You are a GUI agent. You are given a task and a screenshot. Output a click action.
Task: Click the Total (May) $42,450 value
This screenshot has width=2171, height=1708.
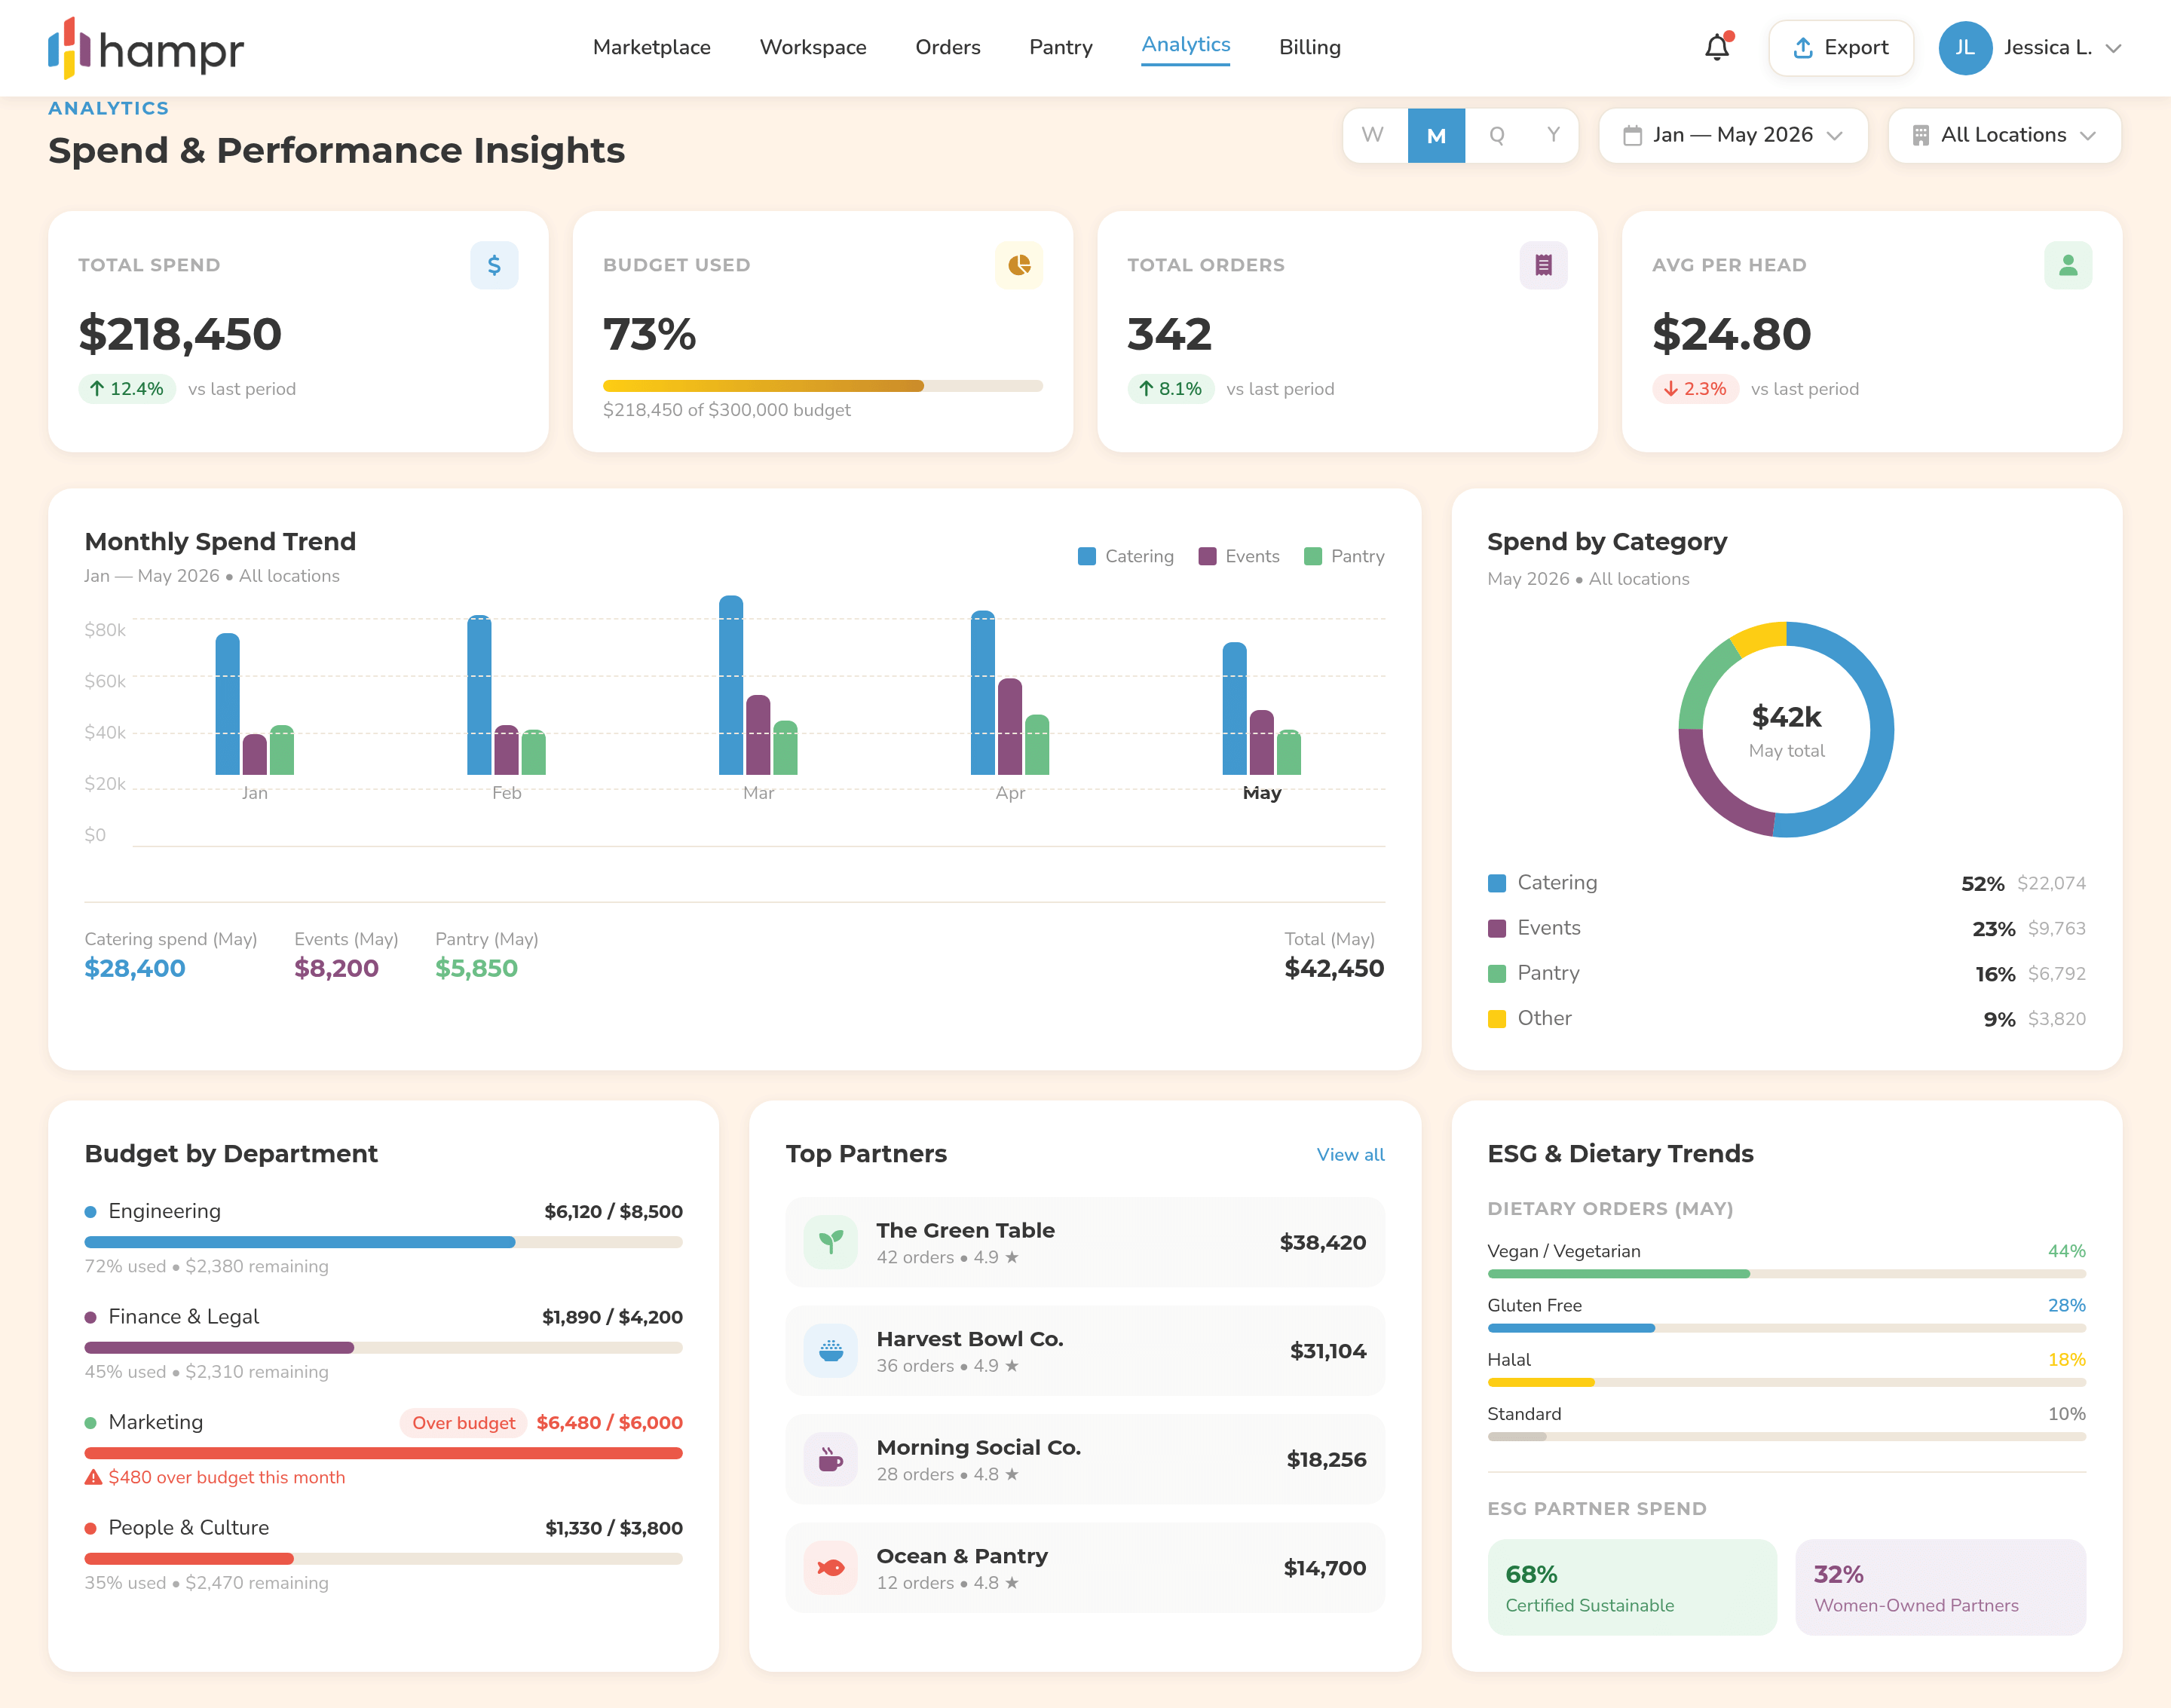point(1334,968)
